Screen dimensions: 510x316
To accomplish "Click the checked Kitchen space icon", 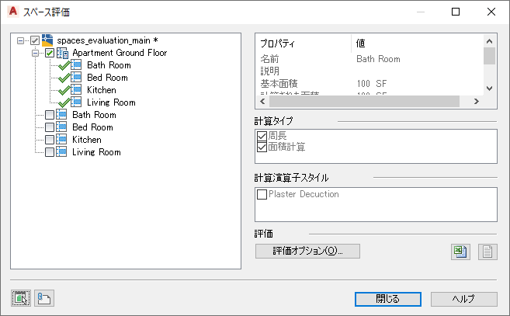I will pos(77,90).
